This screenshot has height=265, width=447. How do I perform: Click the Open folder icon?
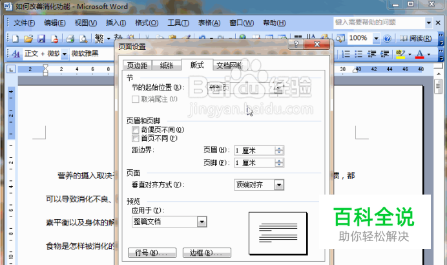pos(28,39)
